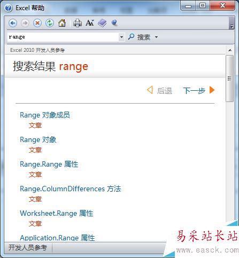Click the 后退 previous results link
The height and width of the screenshot is (258, 239).
[x=164, y=91]
